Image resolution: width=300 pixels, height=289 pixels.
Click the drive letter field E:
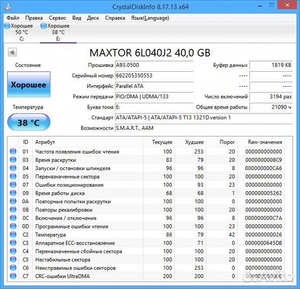point(154,107)
